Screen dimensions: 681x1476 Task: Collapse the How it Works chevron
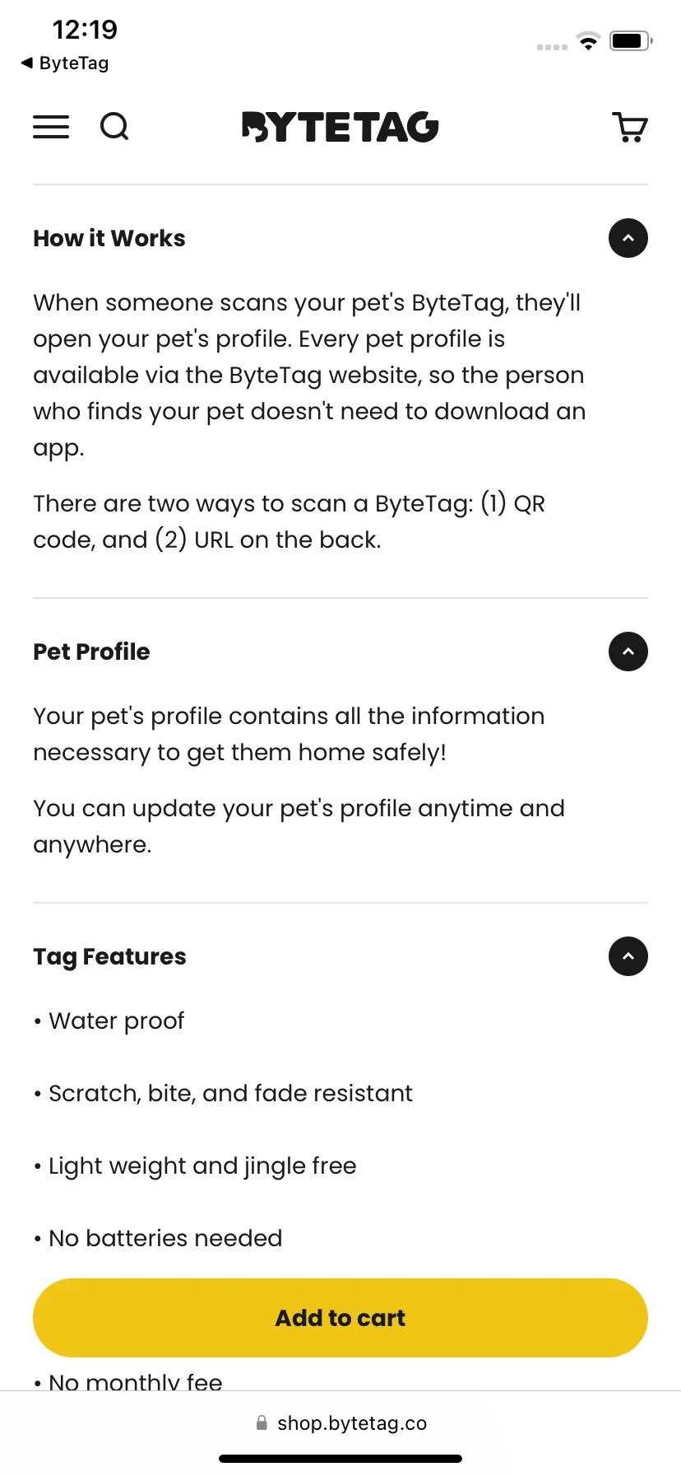(628, 238)
